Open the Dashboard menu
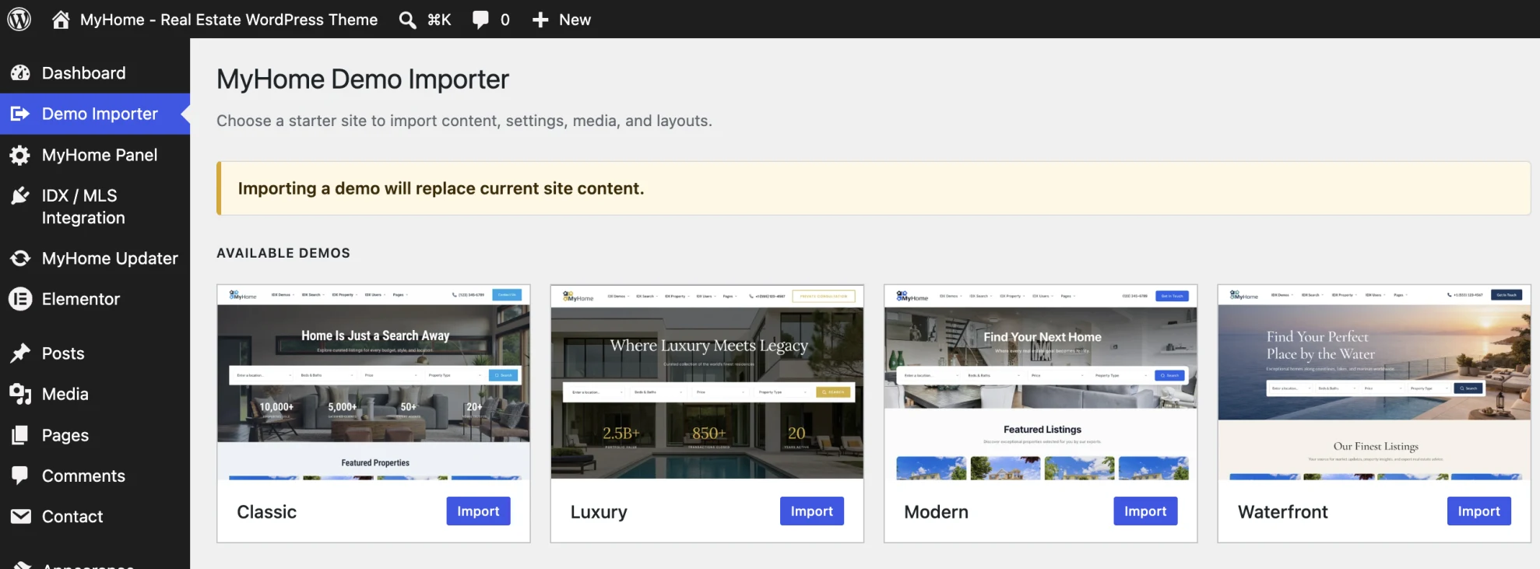 coord(95,73)
